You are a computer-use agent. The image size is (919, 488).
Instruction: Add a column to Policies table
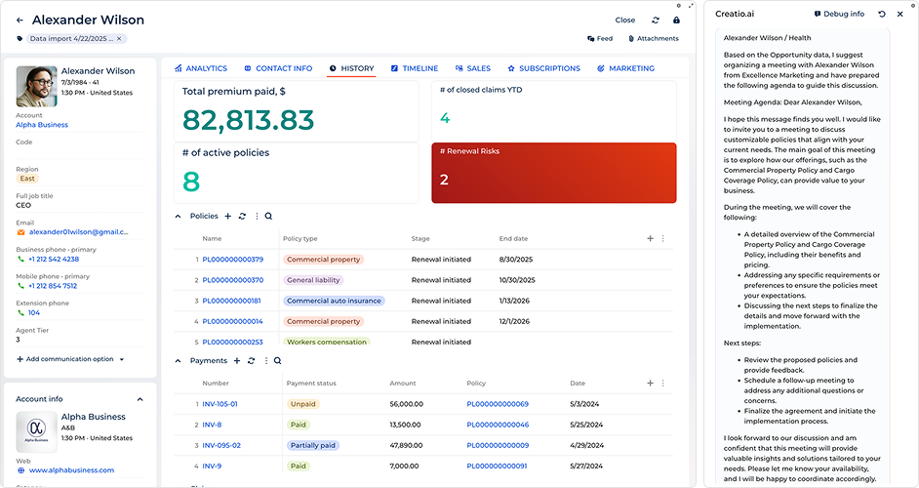651,238
